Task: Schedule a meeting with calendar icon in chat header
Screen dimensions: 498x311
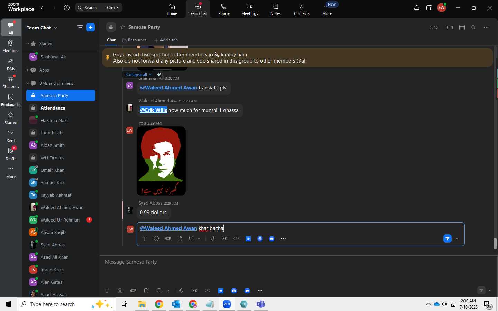Action: click(x=462, y=28)
